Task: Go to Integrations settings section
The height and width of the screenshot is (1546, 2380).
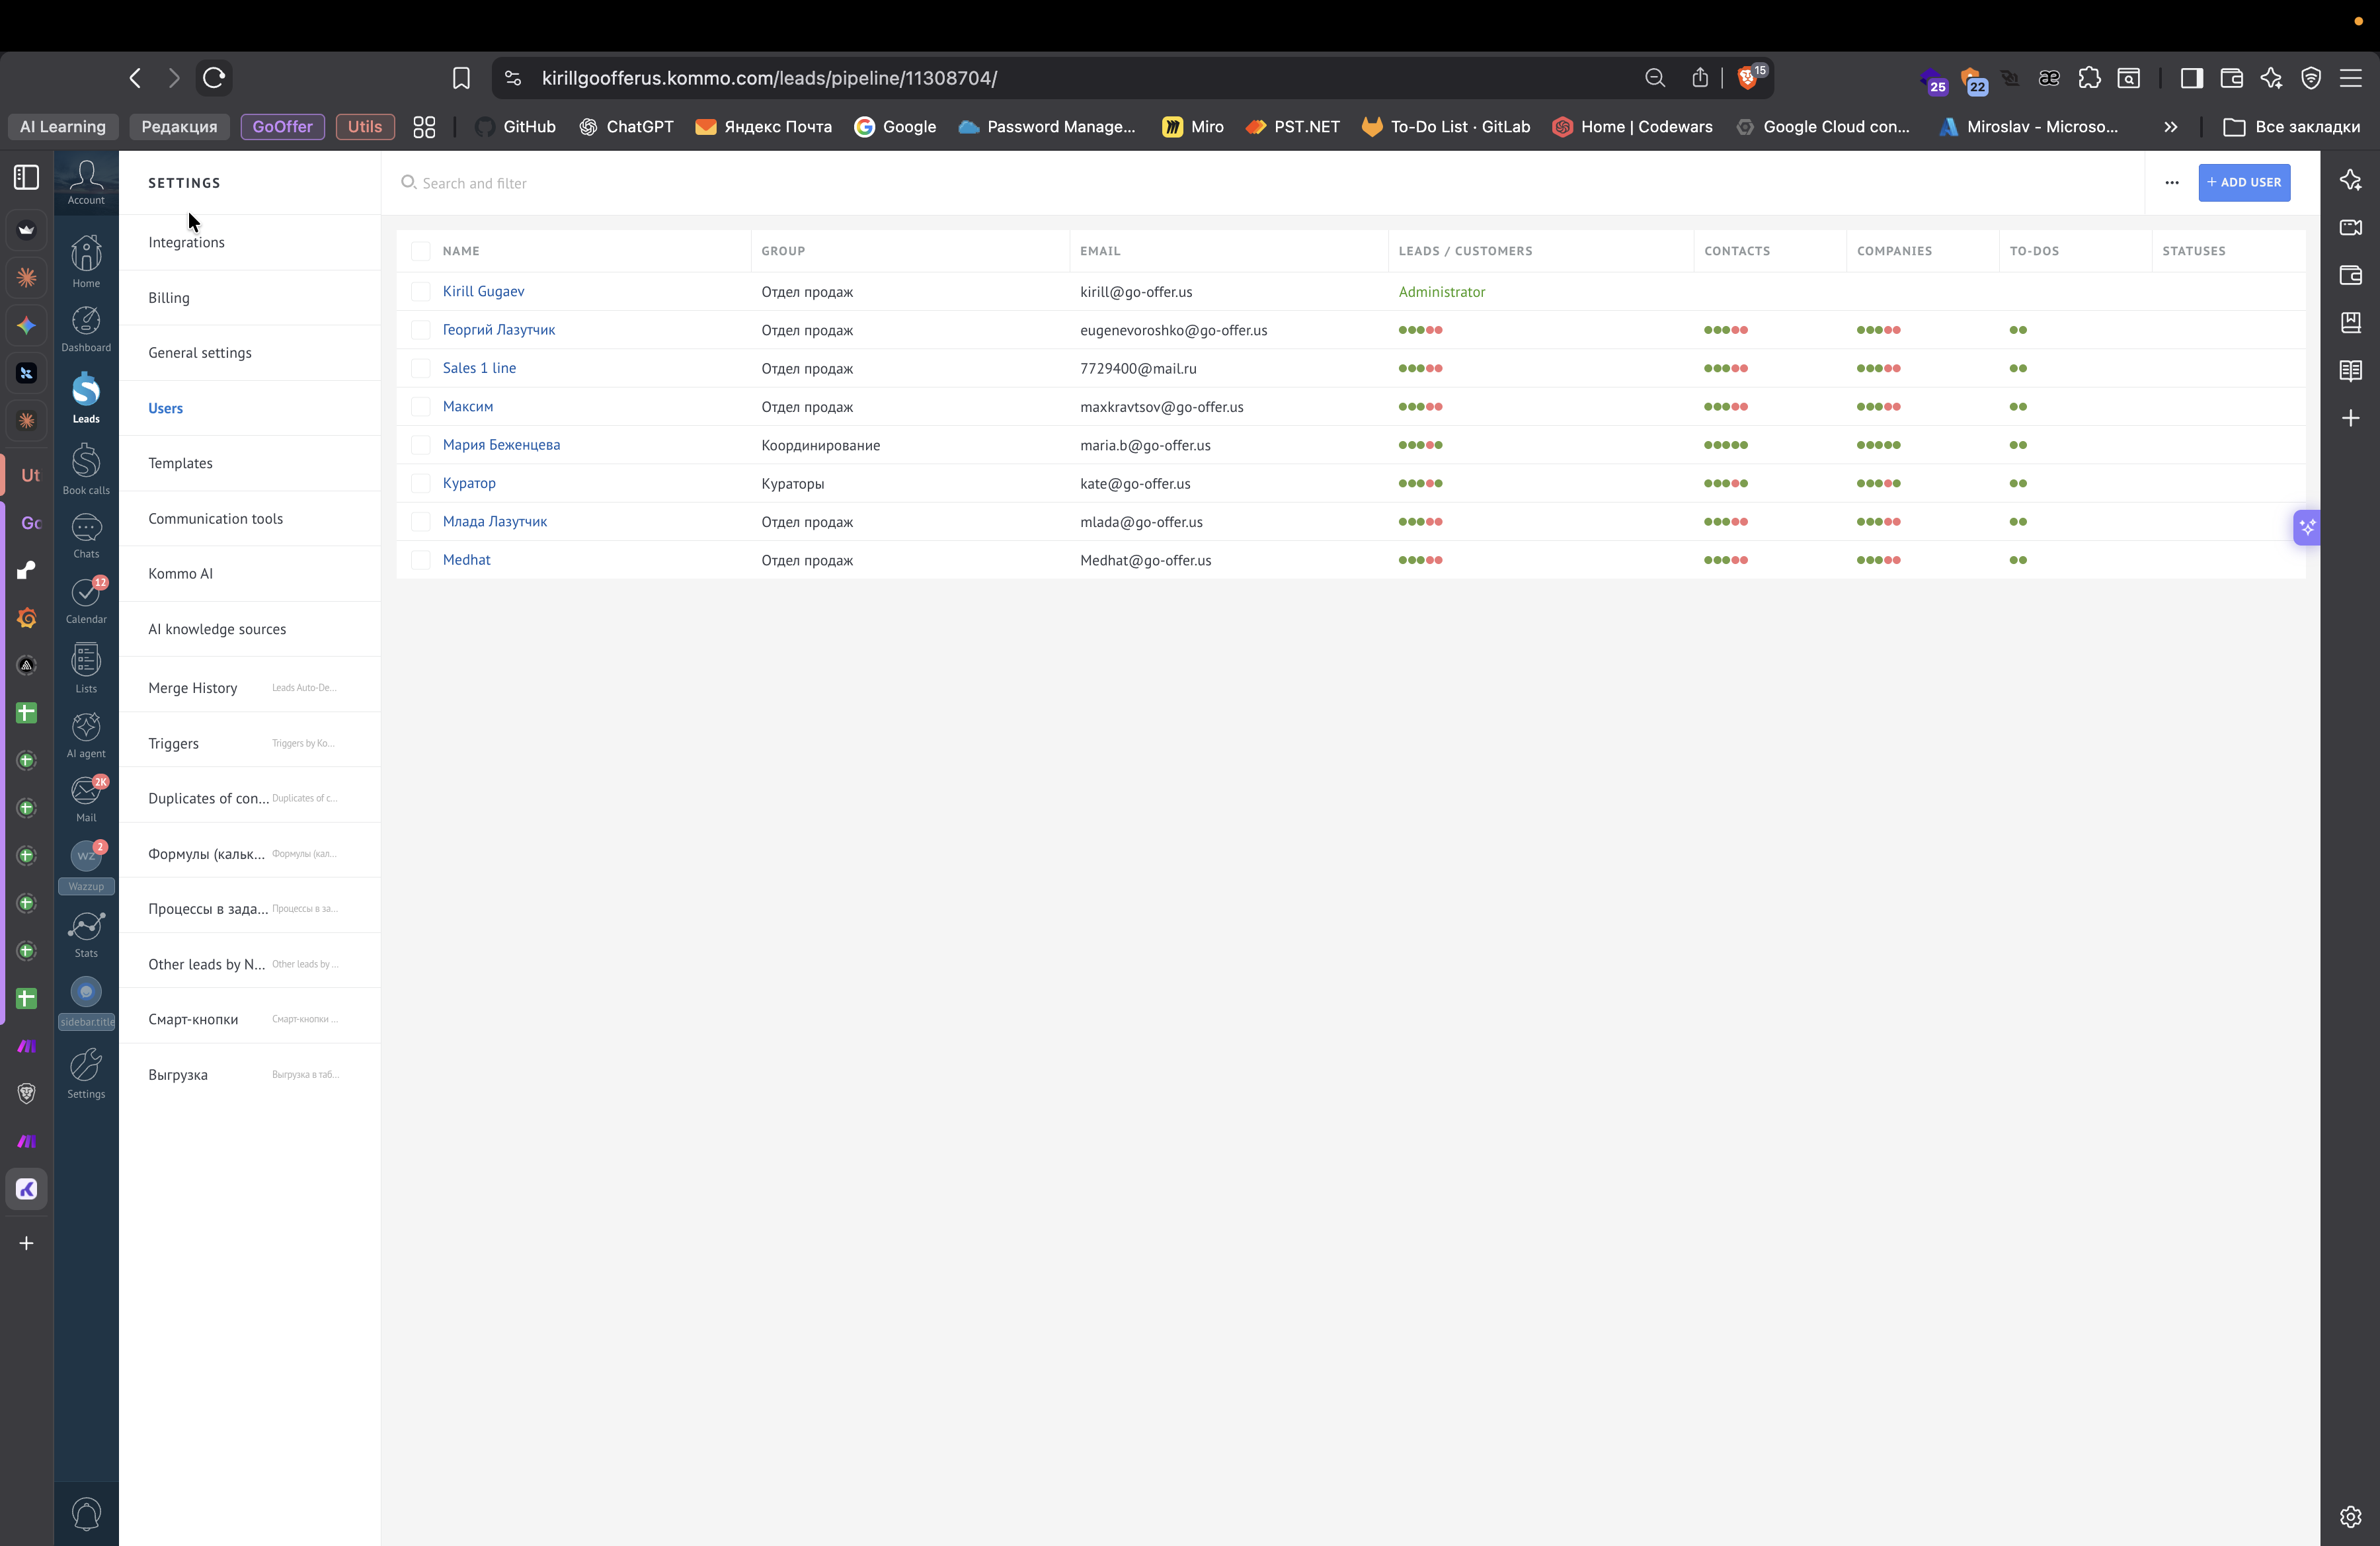Action: [x=186, y=243]
